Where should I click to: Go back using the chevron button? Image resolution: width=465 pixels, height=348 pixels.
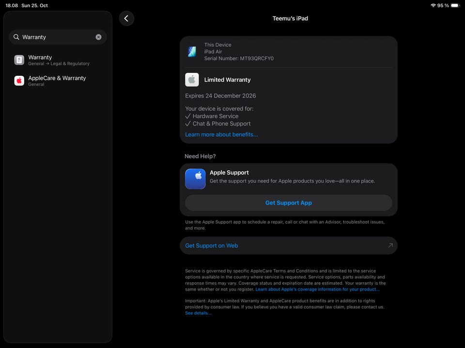coord(126,18)
